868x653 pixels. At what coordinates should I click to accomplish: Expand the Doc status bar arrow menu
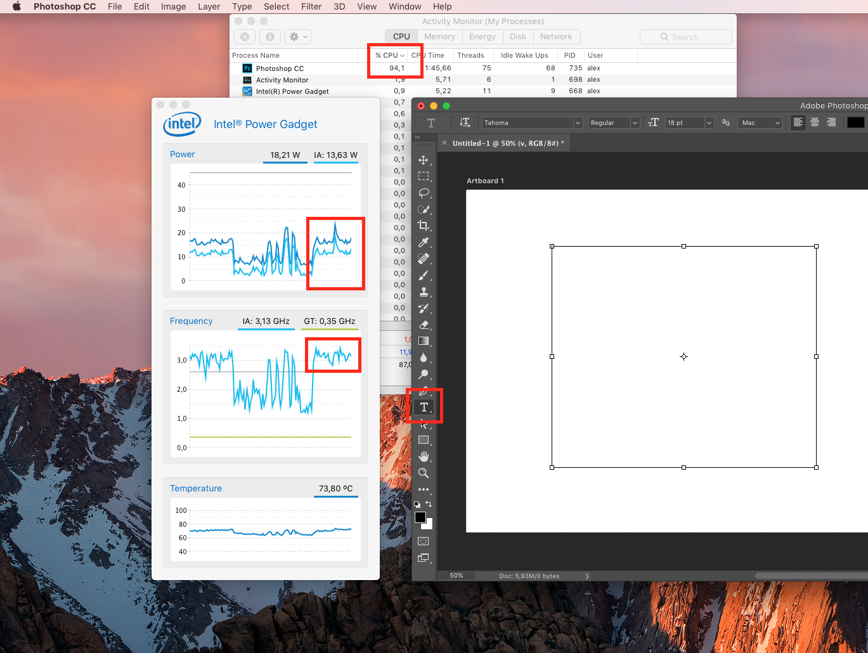tap(586, 576)
